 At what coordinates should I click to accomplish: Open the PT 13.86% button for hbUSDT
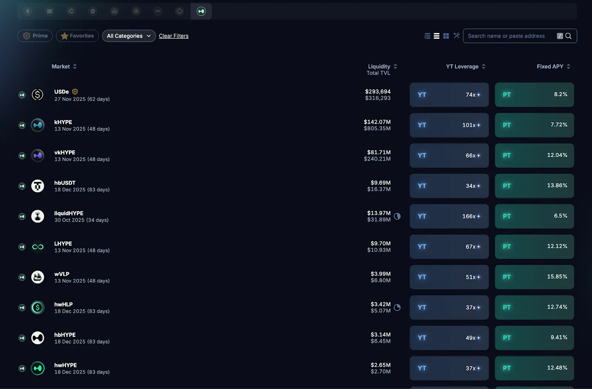tap(534, 186)
